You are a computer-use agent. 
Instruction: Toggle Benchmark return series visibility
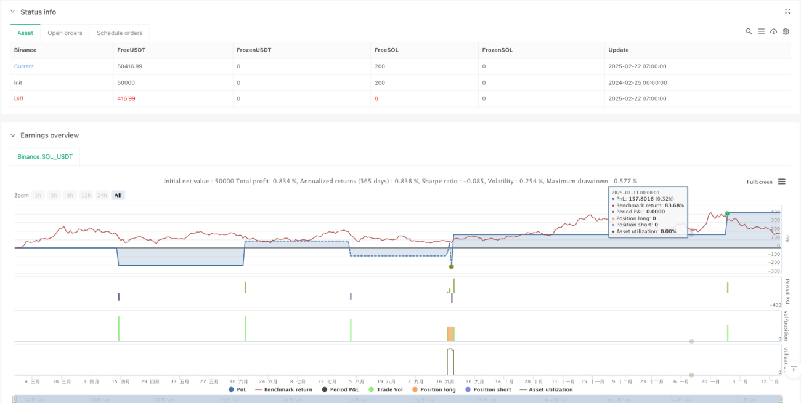pos(283,389)
